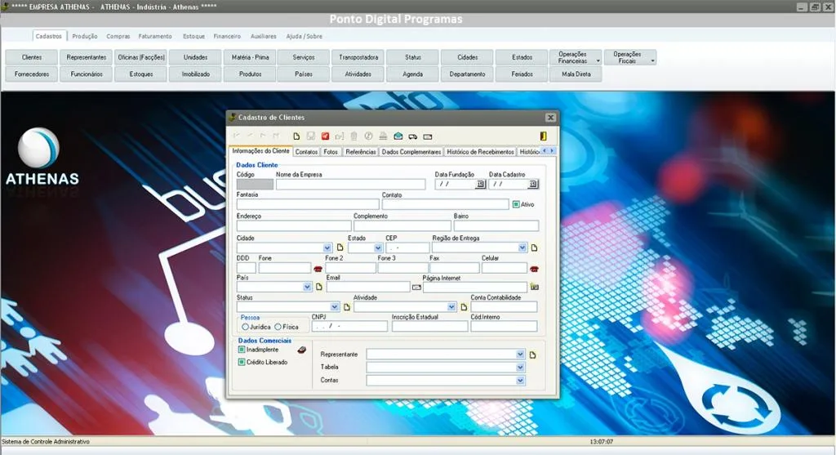Screen dimensions: 836x455
Task: Click the printer icon in client toolbar
Action: click(383, 136)
